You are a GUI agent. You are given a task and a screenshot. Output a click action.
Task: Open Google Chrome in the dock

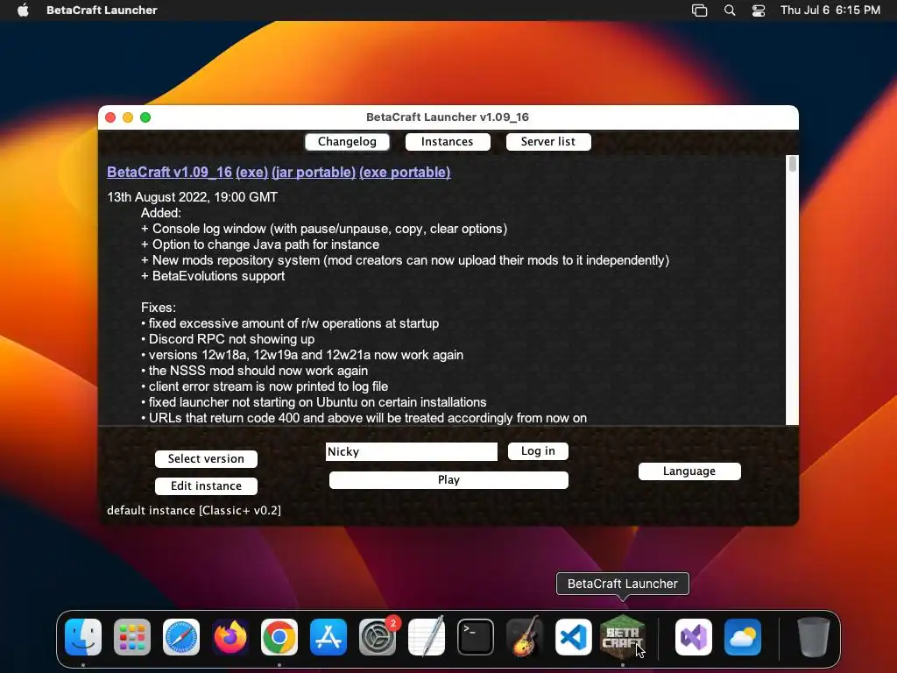tap(279, 637)
